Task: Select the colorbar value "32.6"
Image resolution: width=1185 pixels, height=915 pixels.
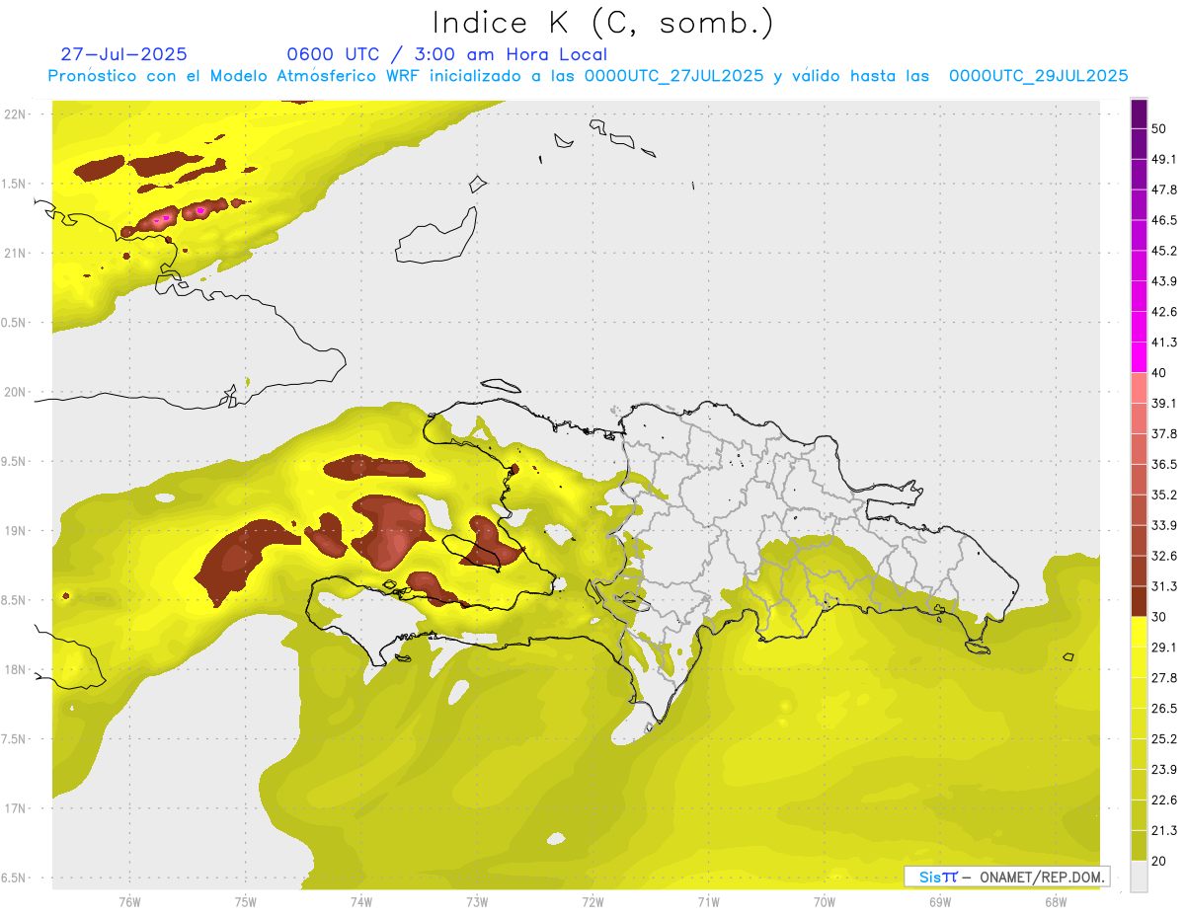Action: pyautogui.click(x=1164, y=556)
